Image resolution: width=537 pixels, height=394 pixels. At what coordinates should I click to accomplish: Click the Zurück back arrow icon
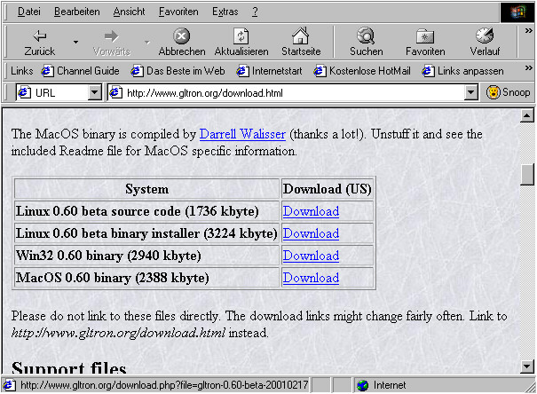(40, 36)
